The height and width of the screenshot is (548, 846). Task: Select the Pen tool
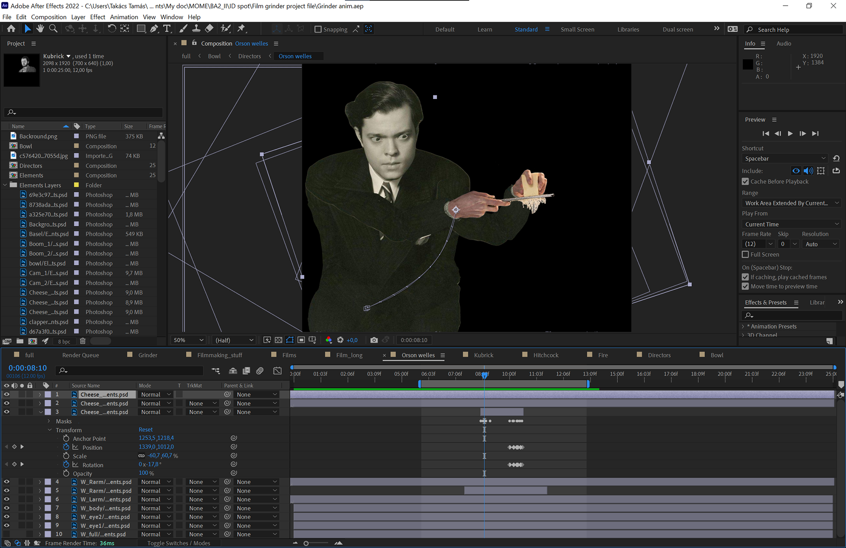pos(154,29)
